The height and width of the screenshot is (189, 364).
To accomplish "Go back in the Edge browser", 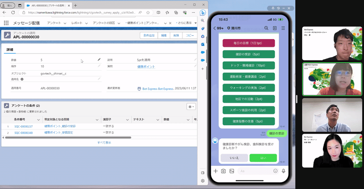I will coord(4,13).
